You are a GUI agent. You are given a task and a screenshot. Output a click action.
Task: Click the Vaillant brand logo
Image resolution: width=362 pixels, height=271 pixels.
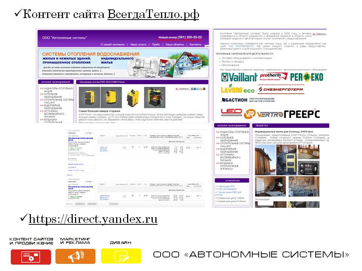click(x=239, y=77)
